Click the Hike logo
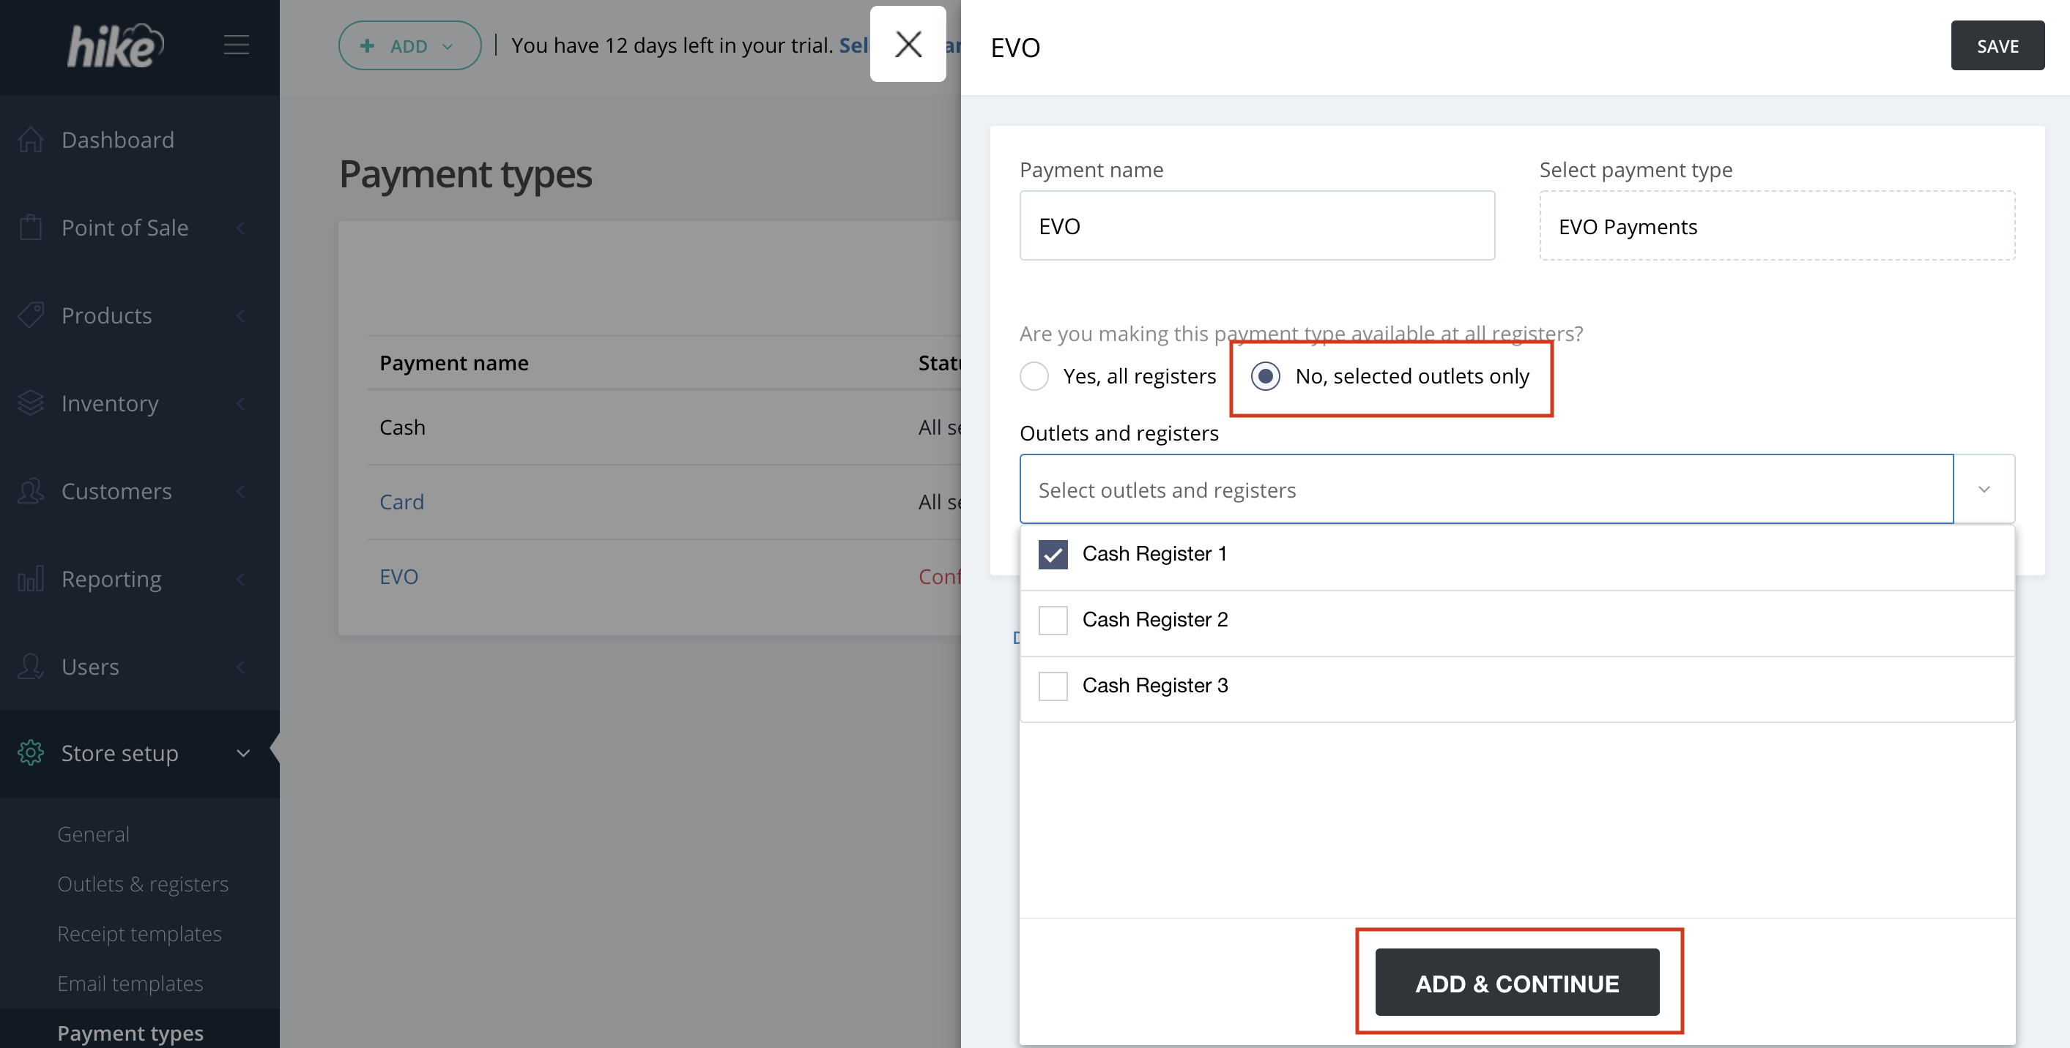 pyautogui.click(x=115, y=46)
